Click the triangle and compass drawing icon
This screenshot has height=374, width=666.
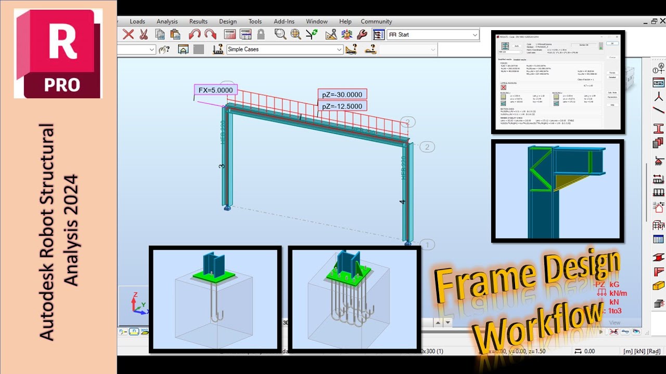pos(331,34)
